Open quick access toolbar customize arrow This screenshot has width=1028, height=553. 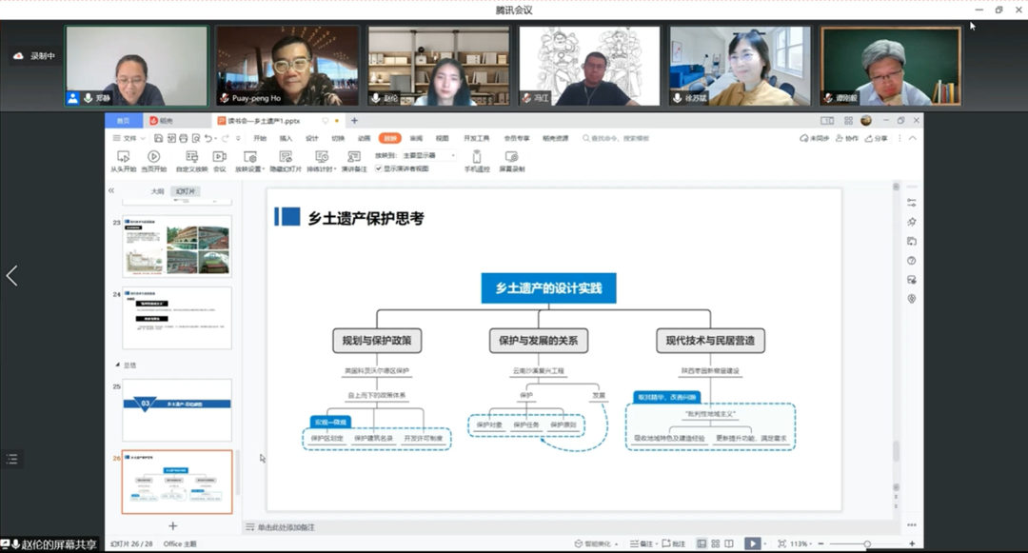(238, 138)
